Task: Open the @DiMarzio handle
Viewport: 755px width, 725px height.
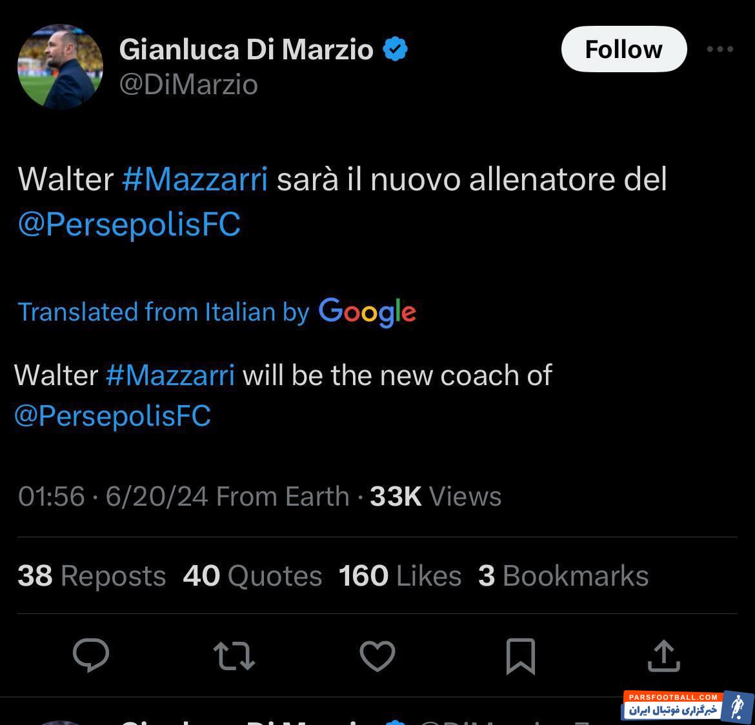Action: (188, 84)
